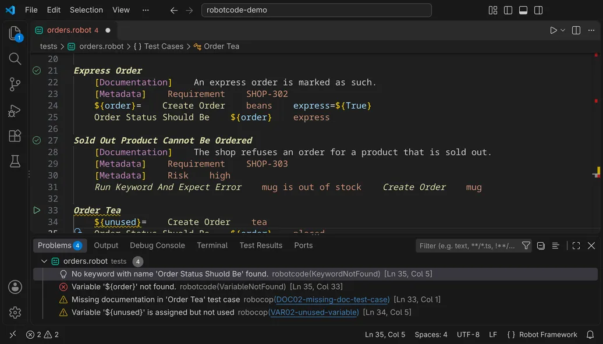
Task: Open the tests folder breadcrumb
Action: pyautogui.click(x=48, y=47)
